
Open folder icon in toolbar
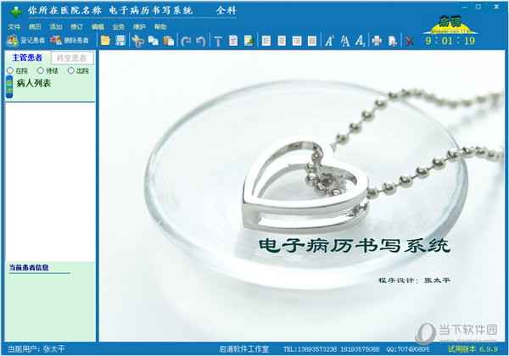coord(105,41)
